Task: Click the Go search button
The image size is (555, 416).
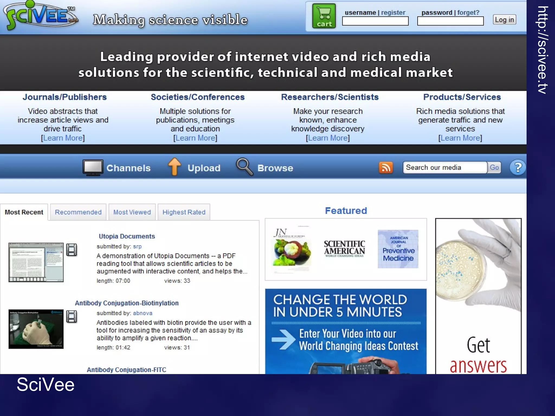Action: pyautogui.click(x=494, y=167)
